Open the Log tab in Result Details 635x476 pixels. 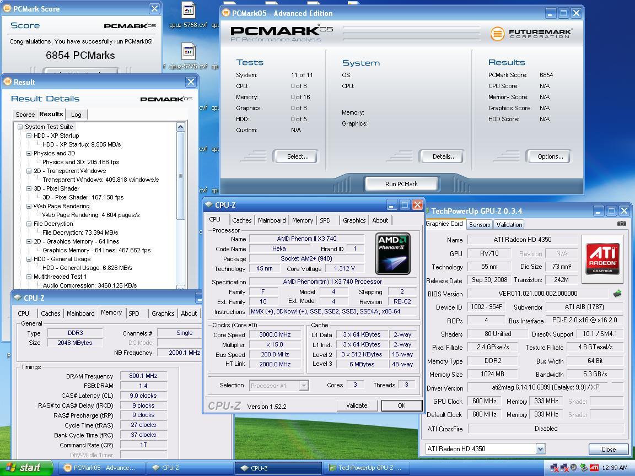coord(76,115)
